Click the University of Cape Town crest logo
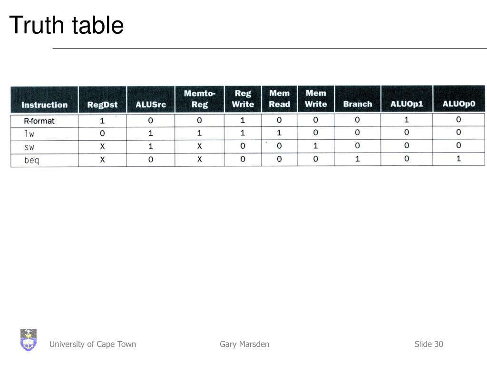Screen dimensions: 487x365 tap(29, 340)
